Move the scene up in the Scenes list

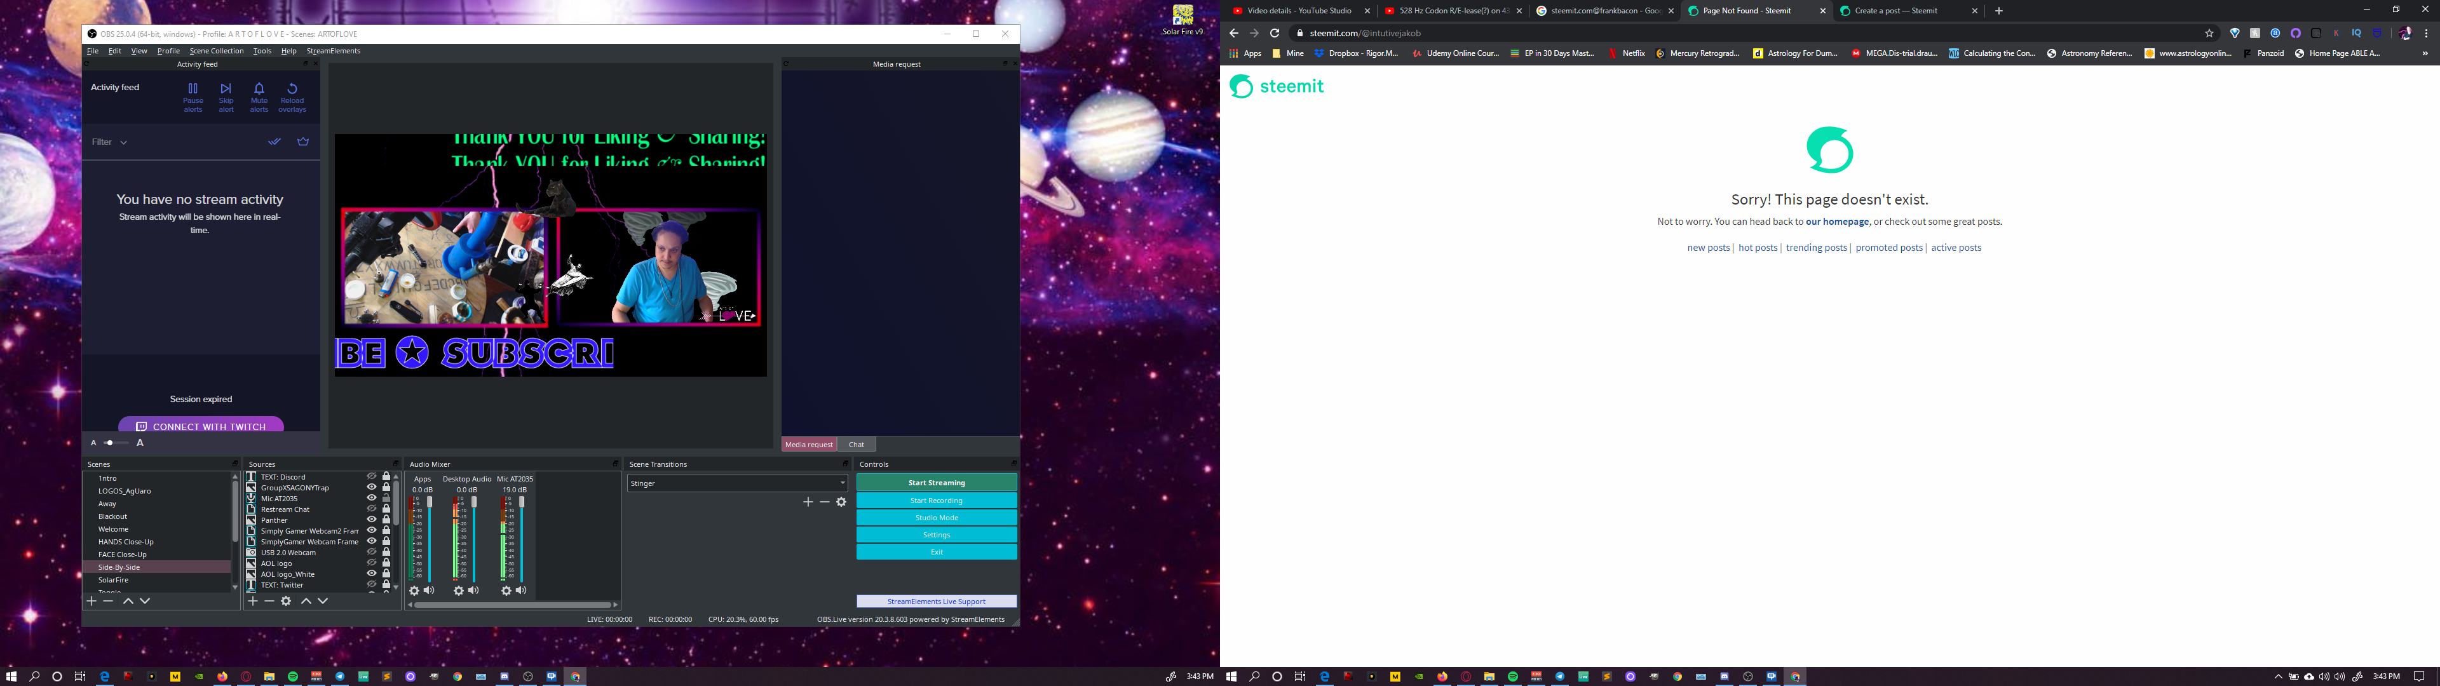(x=128, y=601)
